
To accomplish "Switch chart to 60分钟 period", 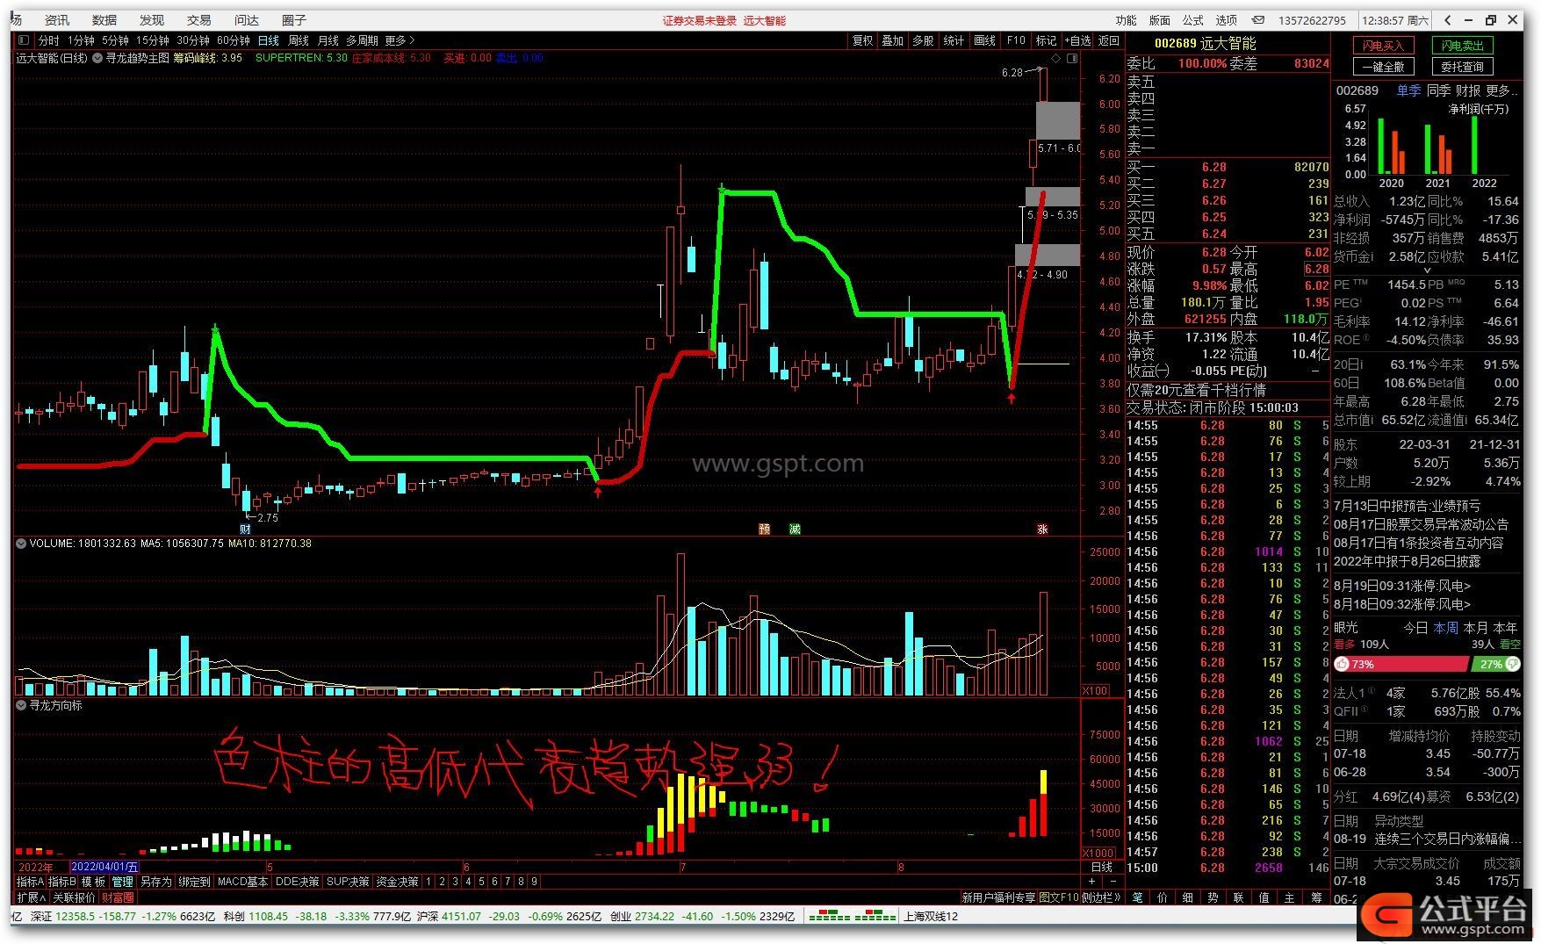I will [x=234, y=40].
